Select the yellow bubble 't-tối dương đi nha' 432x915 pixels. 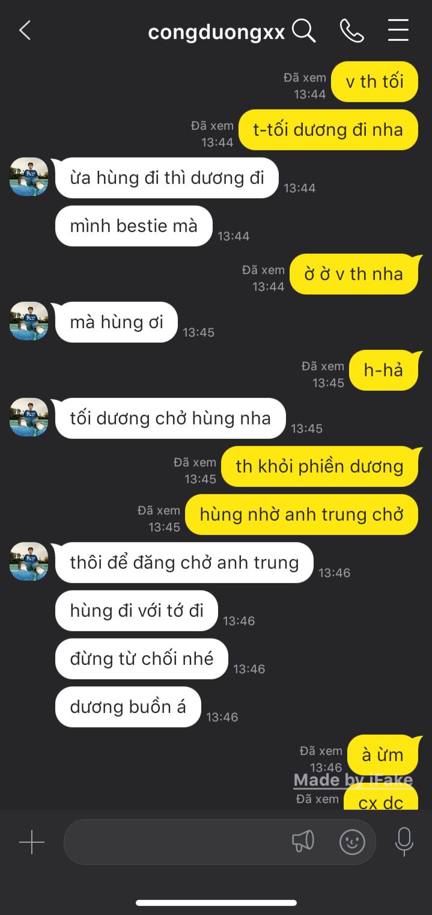(328, 130)
